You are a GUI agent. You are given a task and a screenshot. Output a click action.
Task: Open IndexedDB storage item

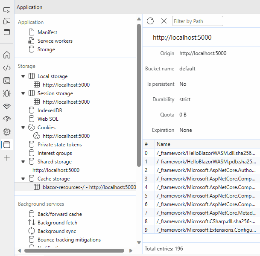[x=50, y=111]
